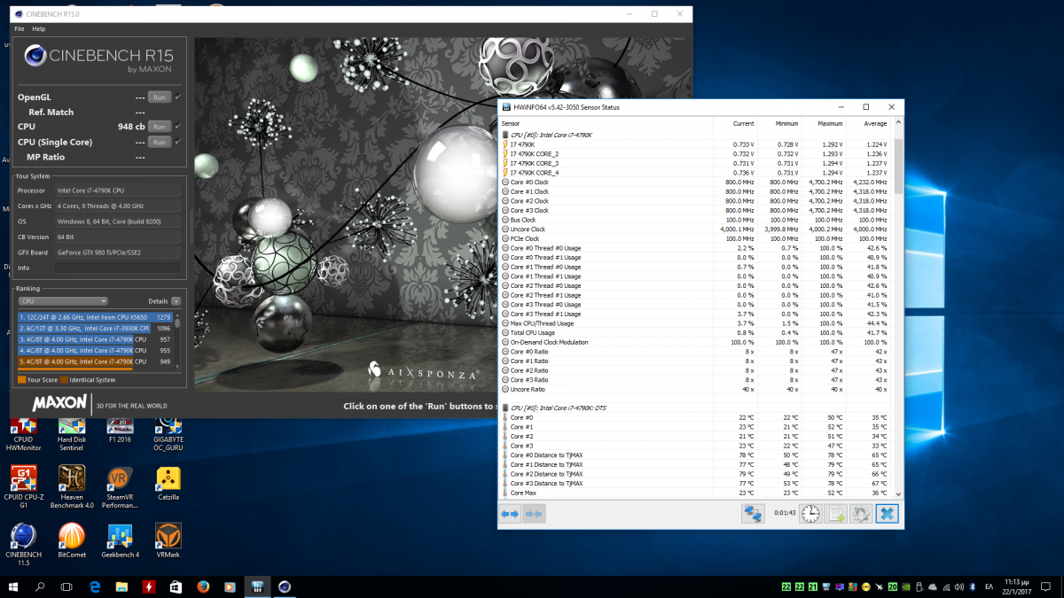Click HWiNFO logging sheet with plus button
Screen dimensions: 1064x598
(x=836, y=514)
